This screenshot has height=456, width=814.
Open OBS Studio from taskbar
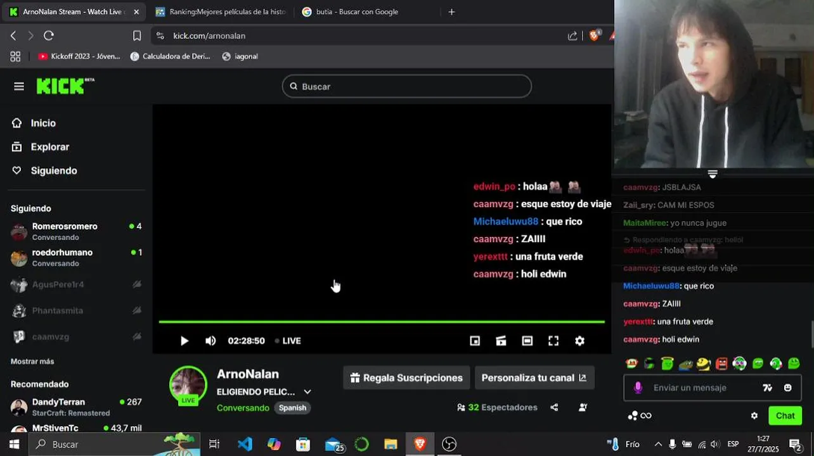pyautogui.click(x=449, y=444)
